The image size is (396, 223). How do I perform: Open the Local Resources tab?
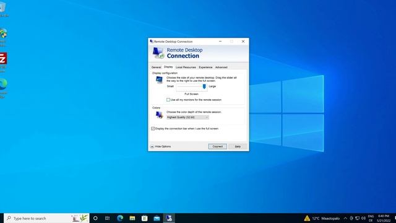[x=186, y=68]
